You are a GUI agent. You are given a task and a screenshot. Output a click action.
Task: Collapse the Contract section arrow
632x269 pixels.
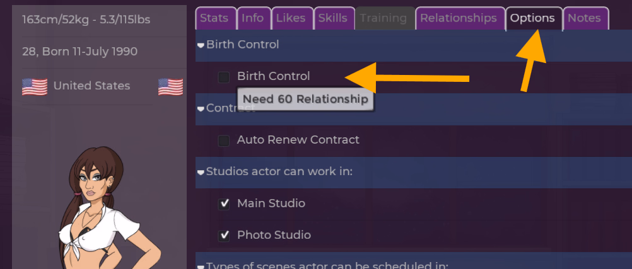click(201, 108)
